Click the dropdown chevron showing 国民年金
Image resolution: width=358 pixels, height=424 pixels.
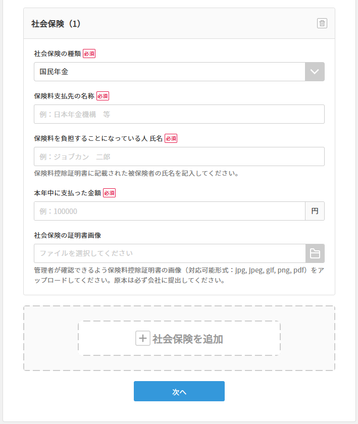[x=315, y=72]
